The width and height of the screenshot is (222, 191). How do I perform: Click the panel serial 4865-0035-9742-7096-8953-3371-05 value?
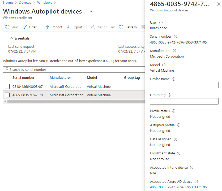(x=178, y=42)
